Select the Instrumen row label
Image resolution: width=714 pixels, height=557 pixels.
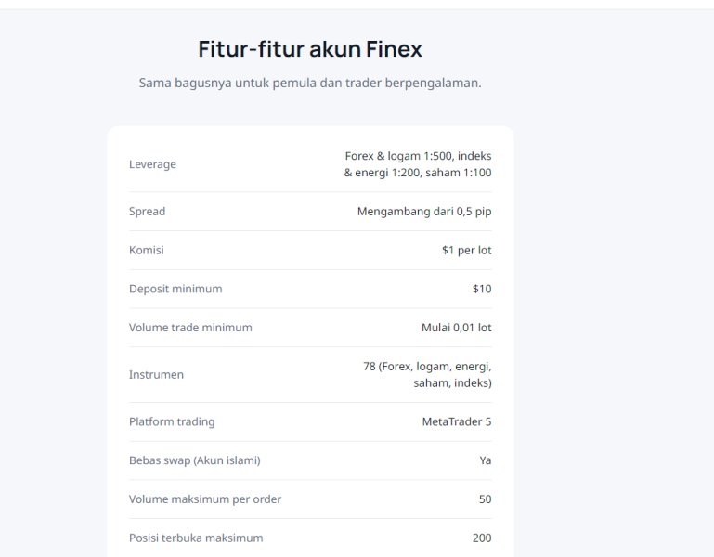click(156, 375)
